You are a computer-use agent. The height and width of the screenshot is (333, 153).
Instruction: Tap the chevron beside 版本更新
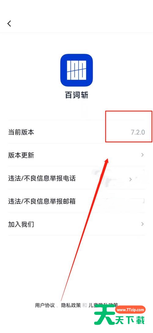click(x=143, y=155)
